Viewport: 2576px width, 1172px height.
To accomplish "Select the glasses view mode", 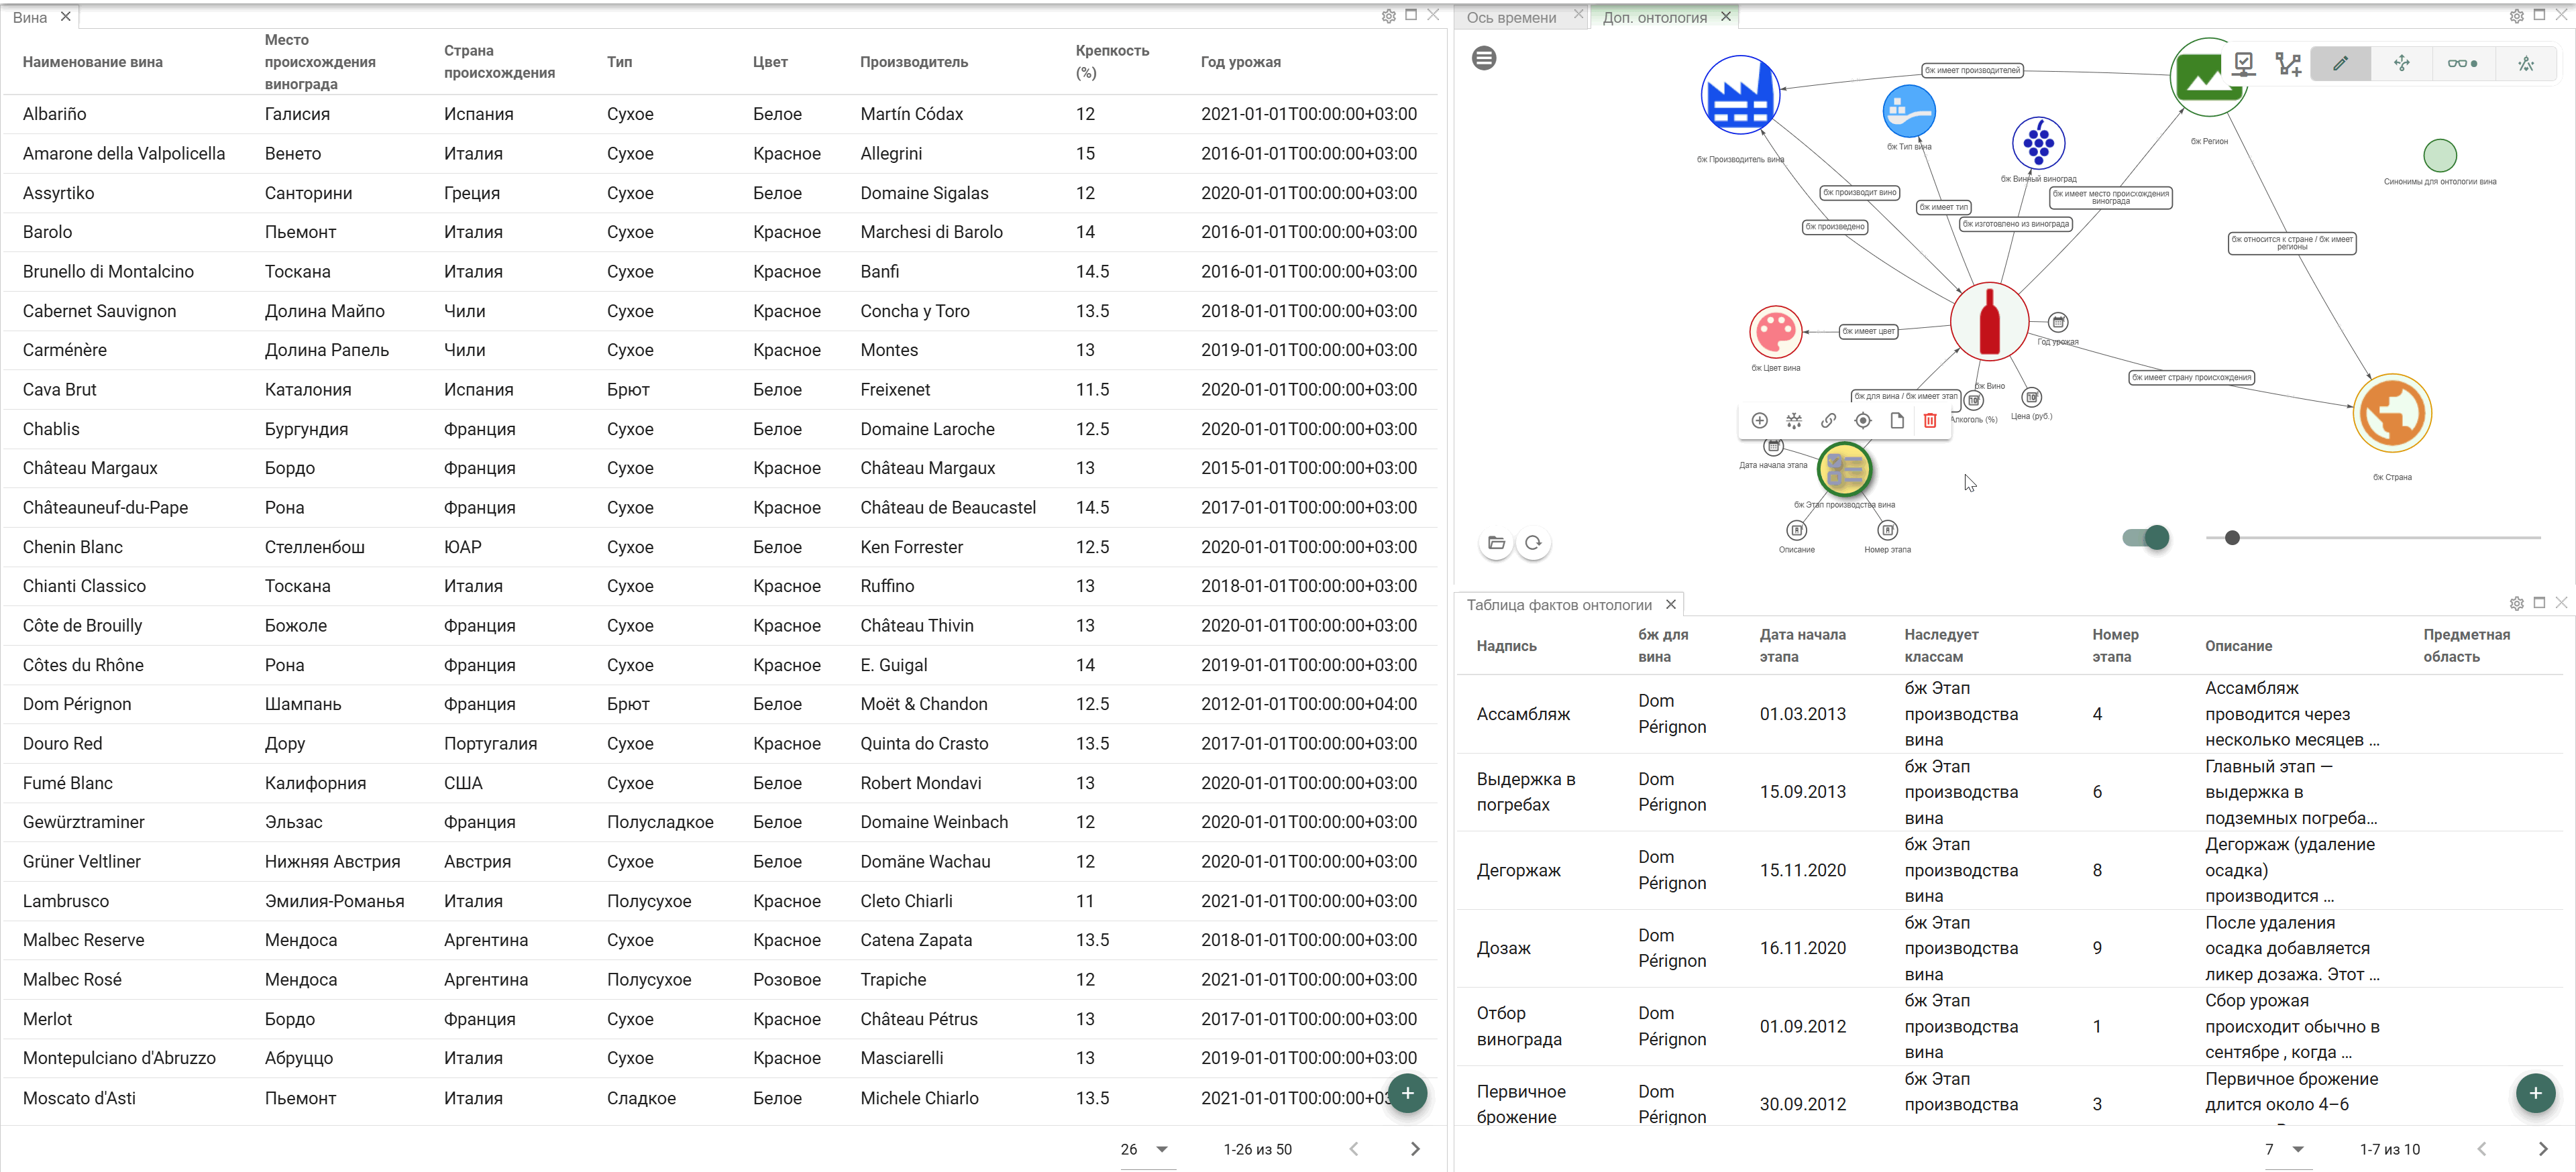I will 2462,64.
